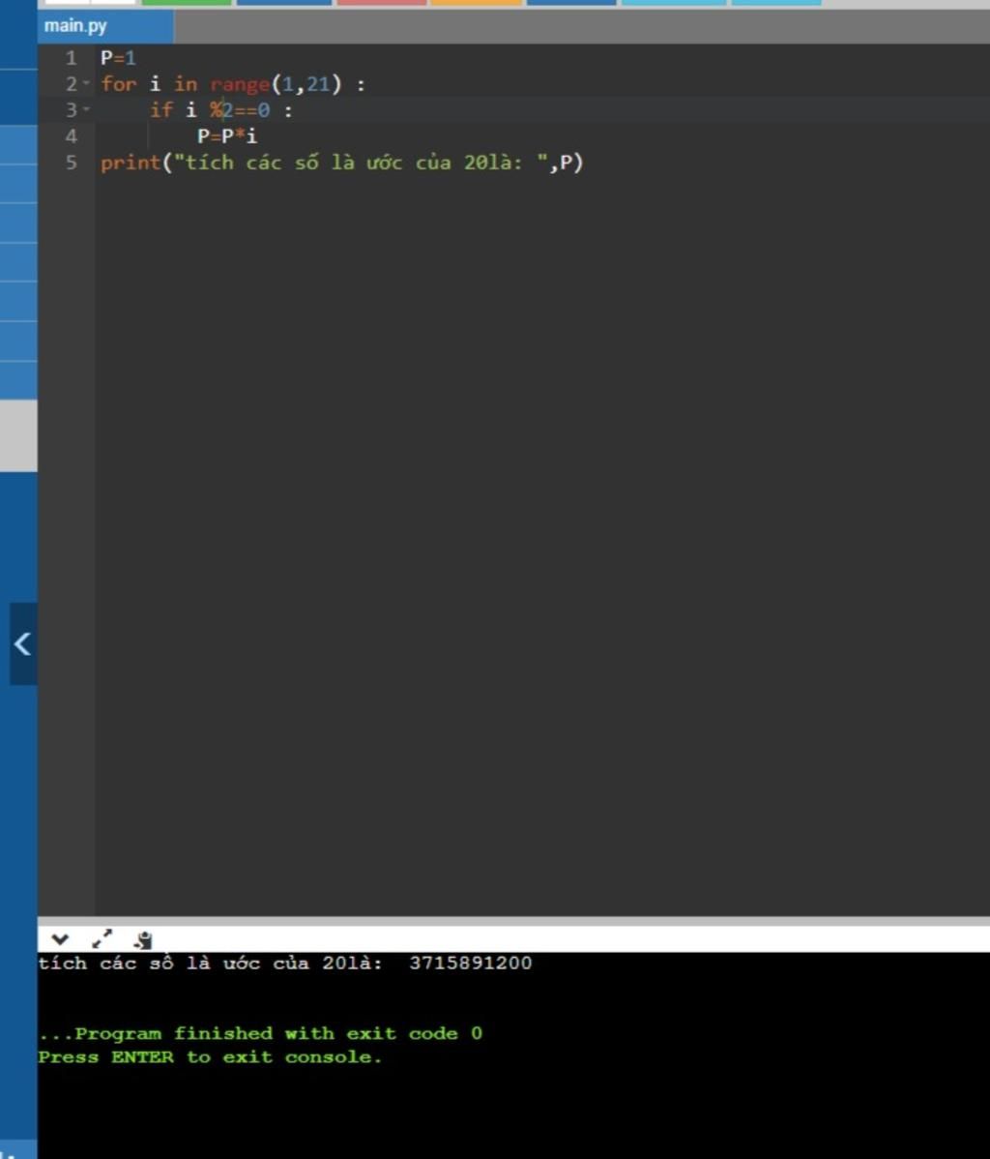Click 'Press ENTER to exit console.' line

210,1056
